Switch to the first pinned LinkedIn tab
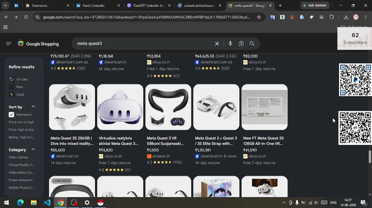372x208 pixels. (16, 5)
